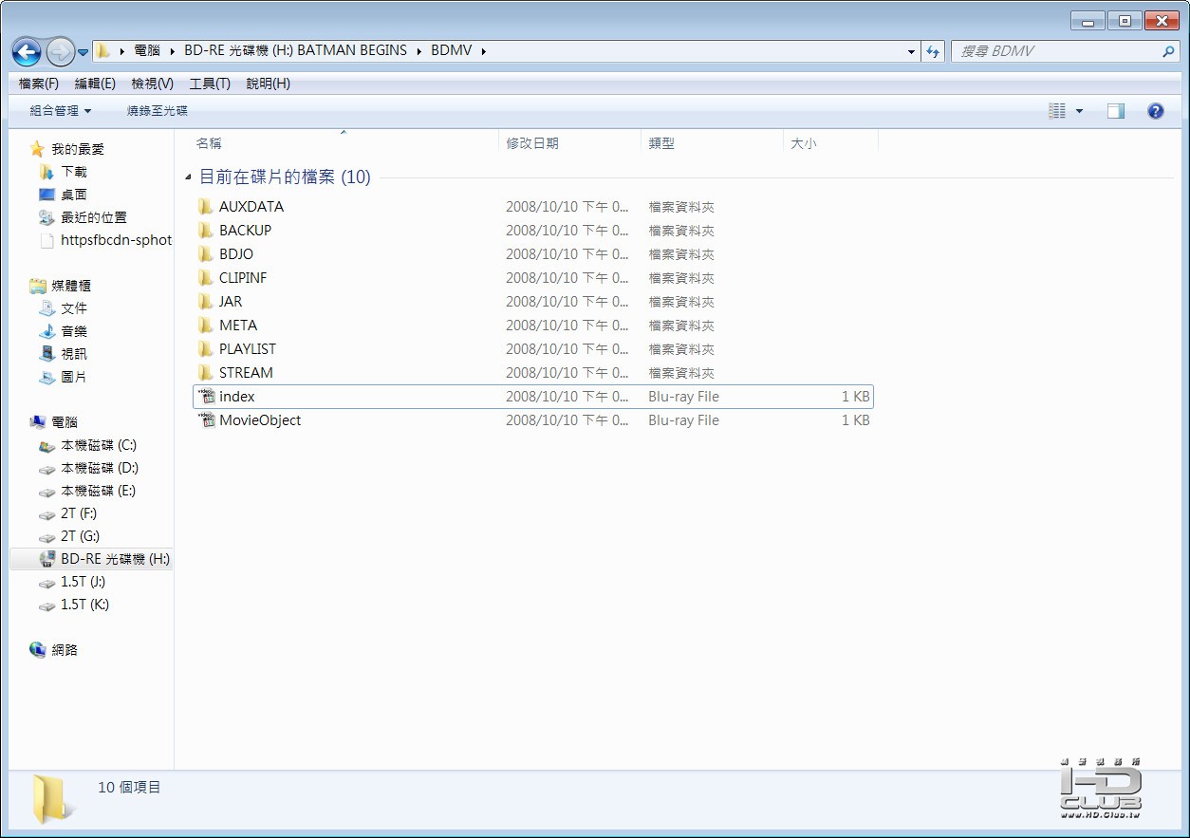
Task: Open the 1.5T (J:) drive
Action: 84,582
